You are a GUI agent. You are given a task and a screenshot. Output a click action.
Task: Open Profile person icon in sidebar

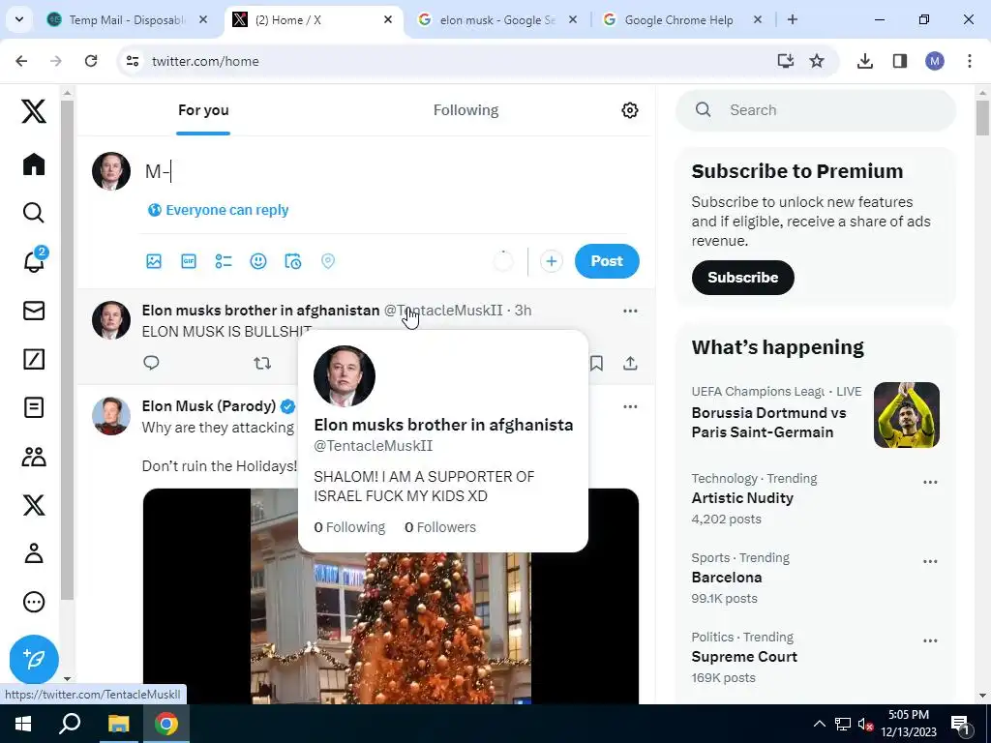coord(34,553)
